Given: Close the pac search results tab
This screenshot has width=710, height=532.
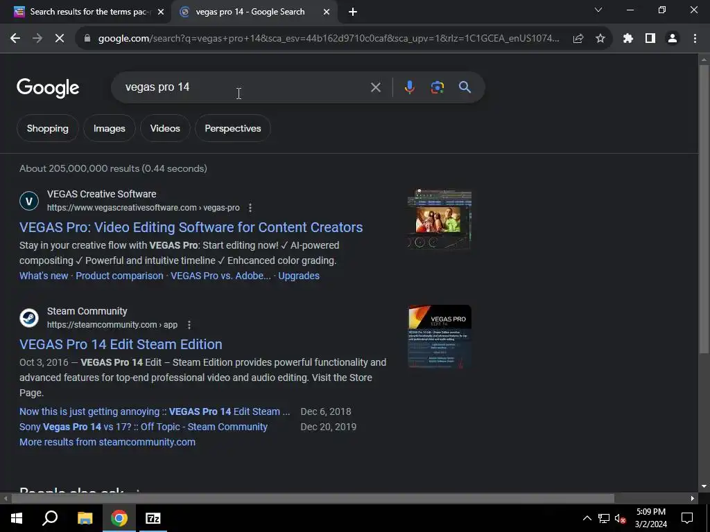Looking at the screenshot, I should [x=160, y=12].
